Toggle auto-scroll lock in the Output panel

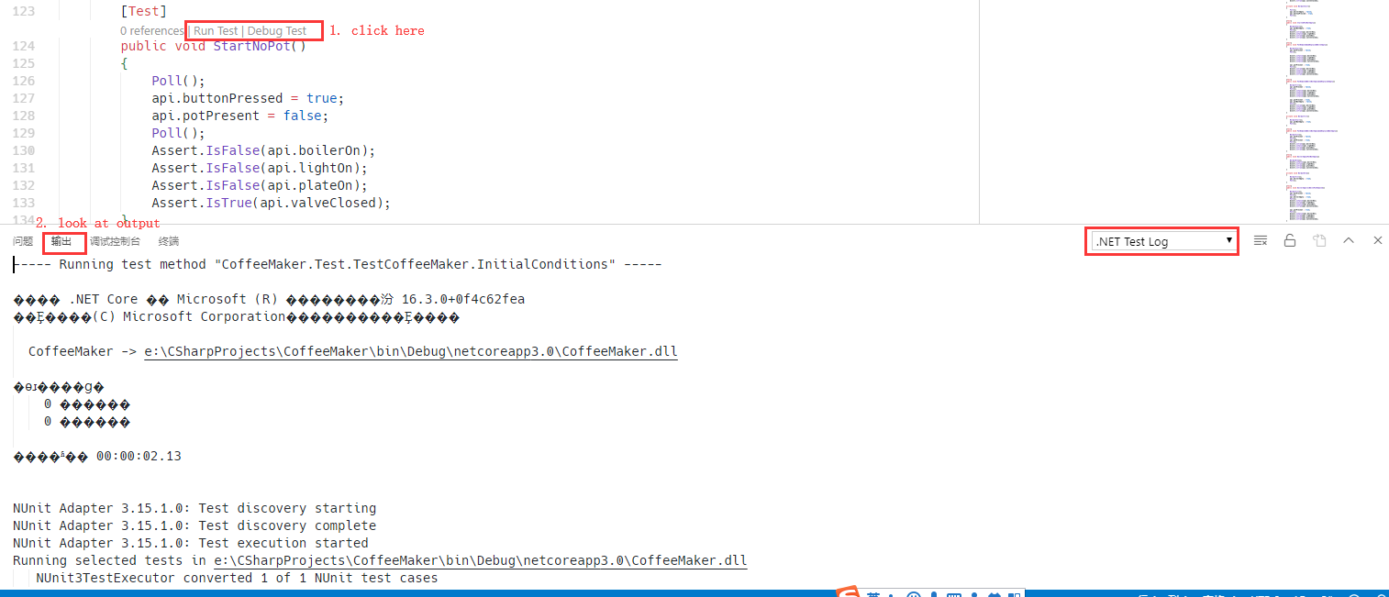click(1290, 240)
